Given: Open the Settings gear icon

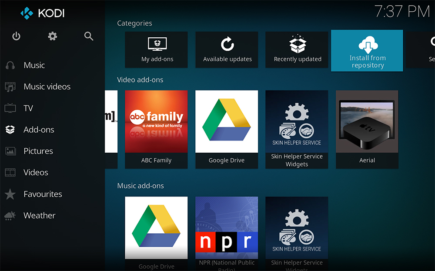Looking at the screenshot, I should click(x=52, y=36).
